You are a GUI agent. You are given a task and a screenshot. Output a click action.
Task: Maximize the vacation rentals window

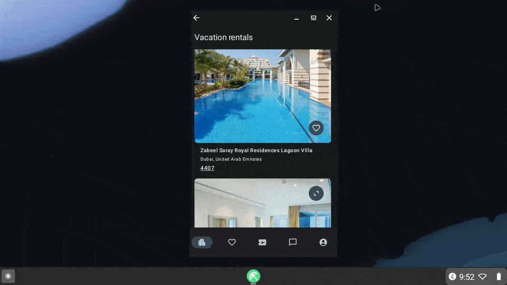314,18
